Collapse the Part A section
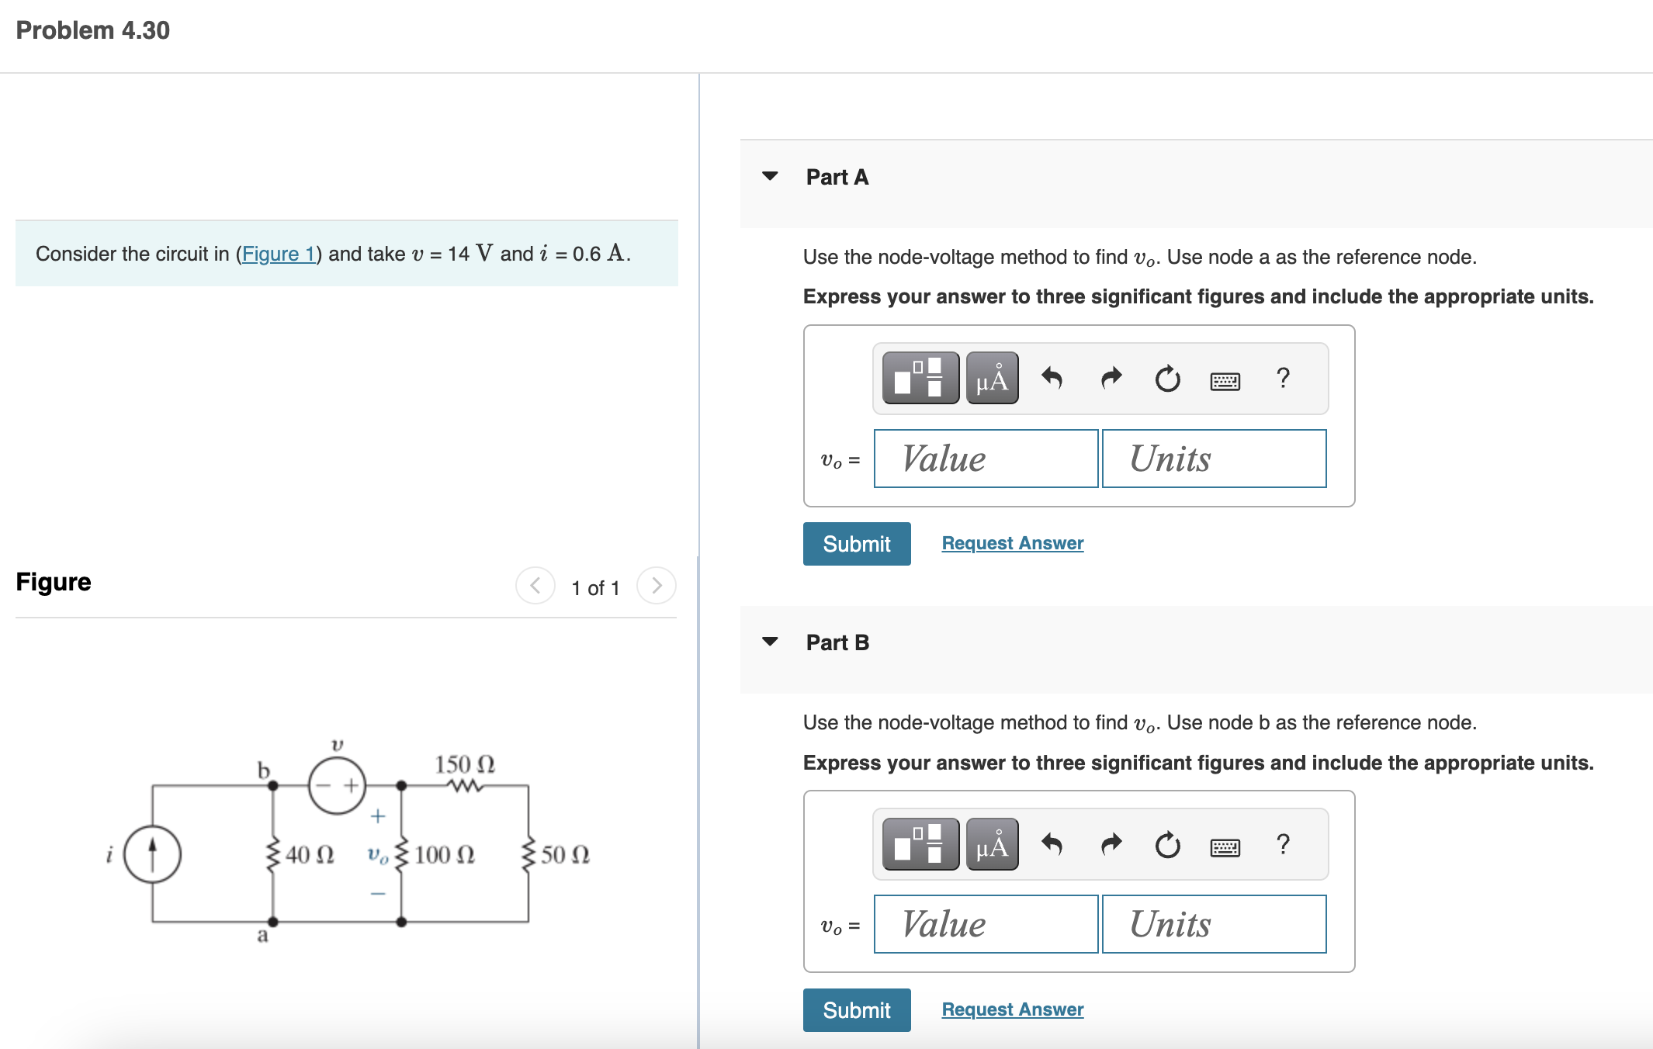 click(x=769, y=176)
